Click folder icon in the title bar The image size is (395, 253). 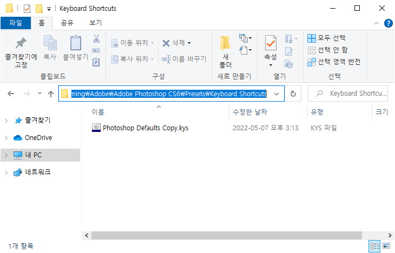9,8
